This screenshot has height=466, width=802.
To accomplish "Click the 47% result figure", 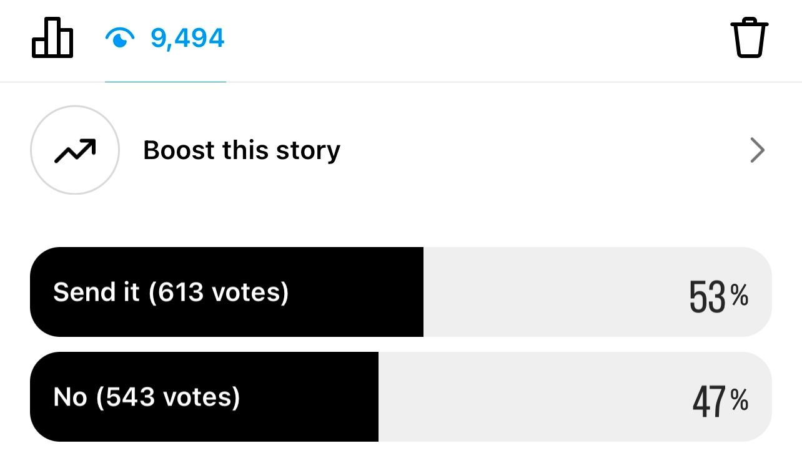I will 710,401.
